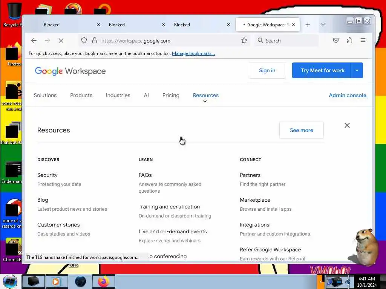Click the See more button
This screenshot has width=386, height=289.
[301, 130]
